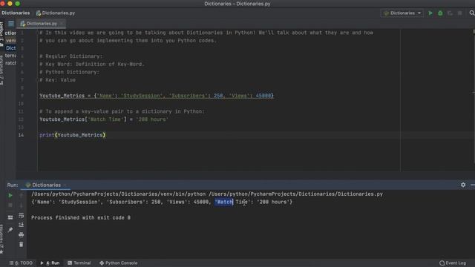Viewport: 475px width, 267px height.
Task: Click Dictionaries project breadcrumb
Action: tap(16, 13)
